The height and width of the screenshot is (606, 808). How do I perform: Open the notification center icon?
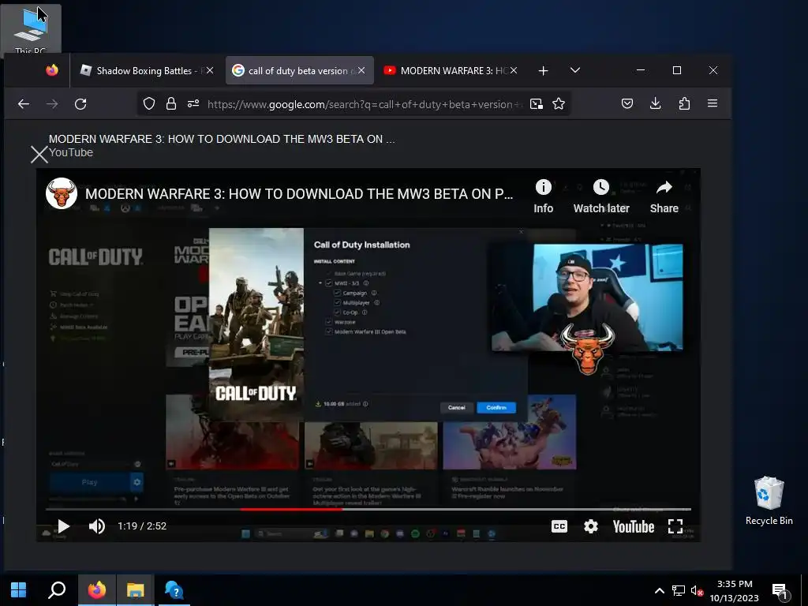(x=780, y=591)
